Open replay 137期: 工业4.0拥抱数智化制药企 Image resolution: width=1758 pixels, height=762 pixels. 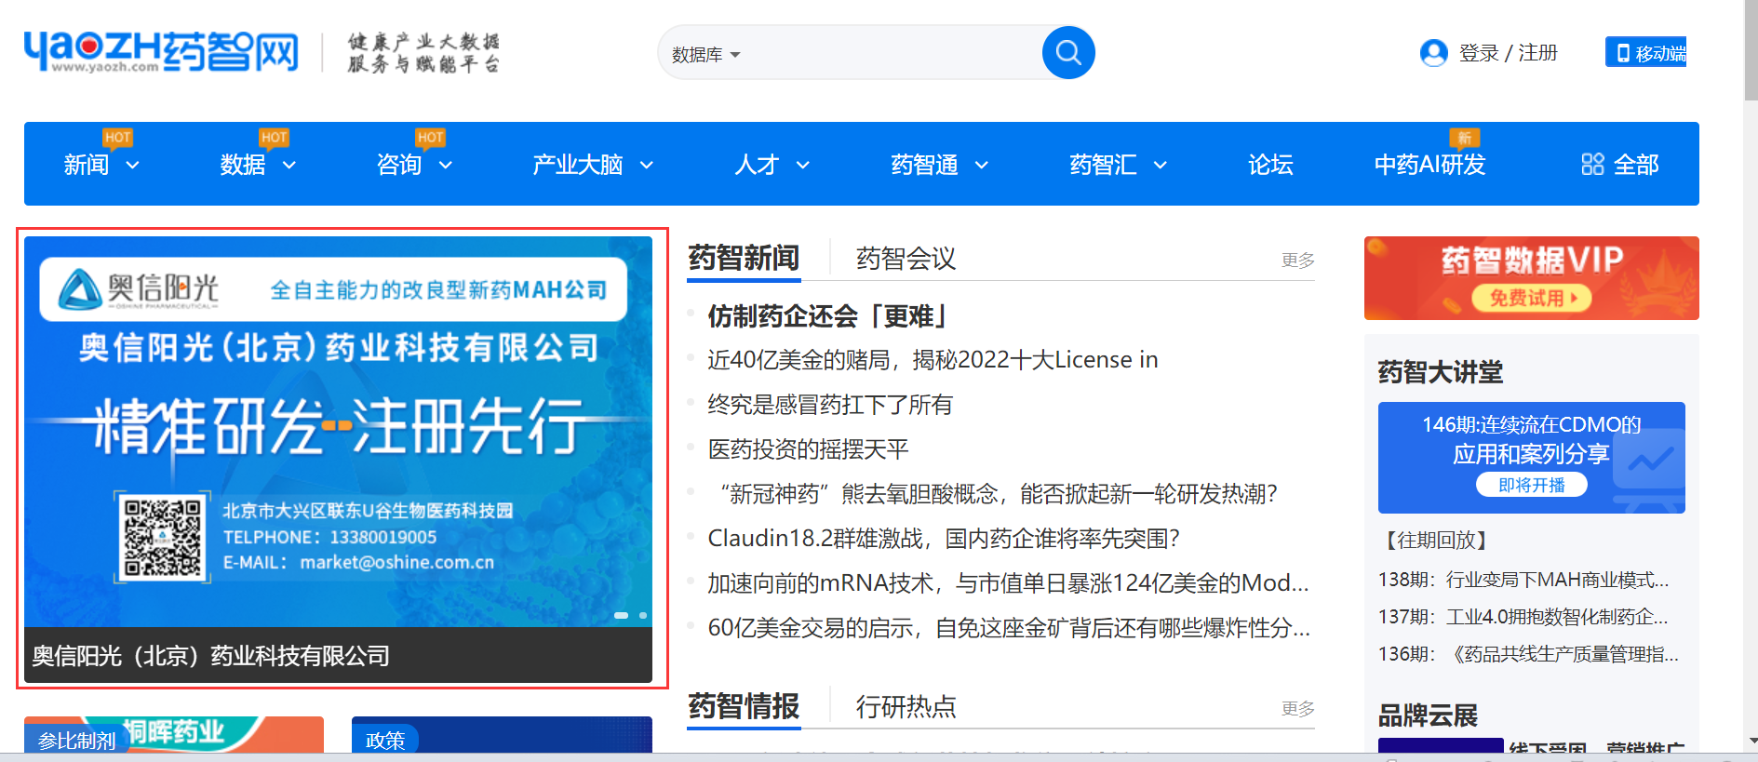click(x=1523, y=617)
